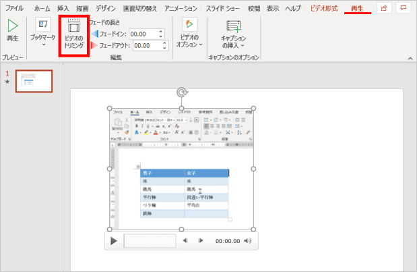Decrease the フェードアウト duration with down arrow
Viewport: 417px width, 272px height.
(x=165, y=49)
